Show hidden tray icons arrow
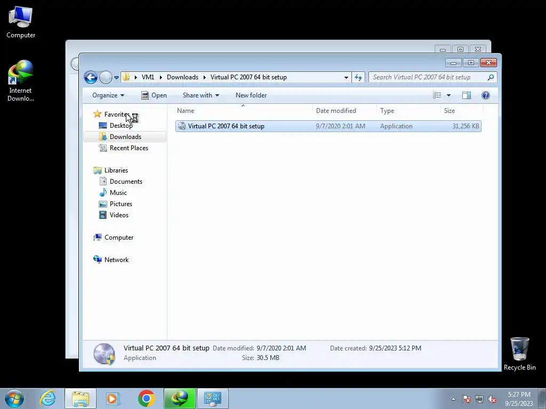Viewport: 546px width, 409px height. point(453,399)
